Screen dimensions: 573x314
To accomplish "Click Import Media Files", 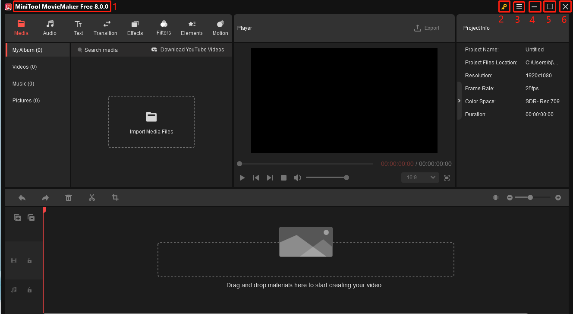I will tap(151, 122).
